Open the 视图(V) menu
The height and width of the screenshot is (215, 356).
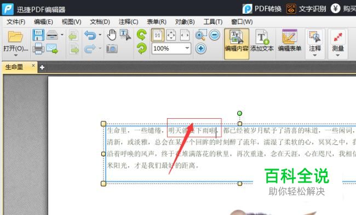click(x=72, y=22)
